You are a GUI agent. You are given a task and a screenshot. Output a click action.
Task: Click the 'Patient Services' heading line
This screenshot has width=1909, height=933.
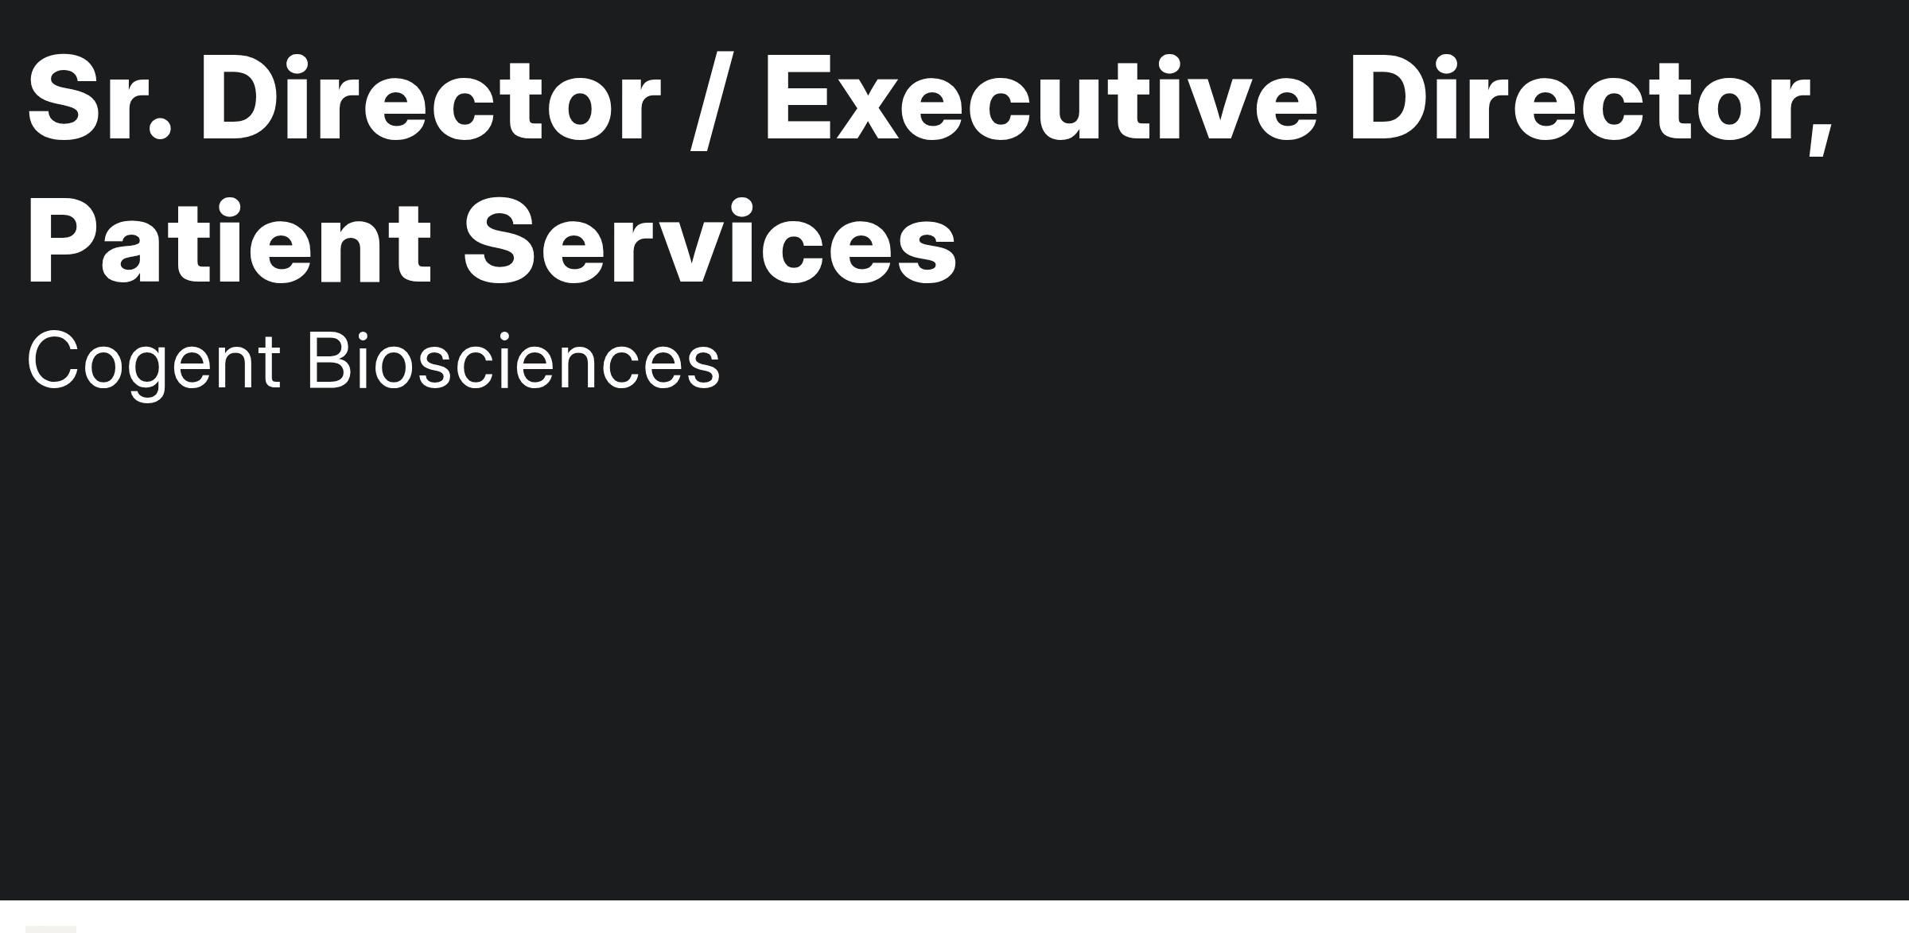(492, 242)
